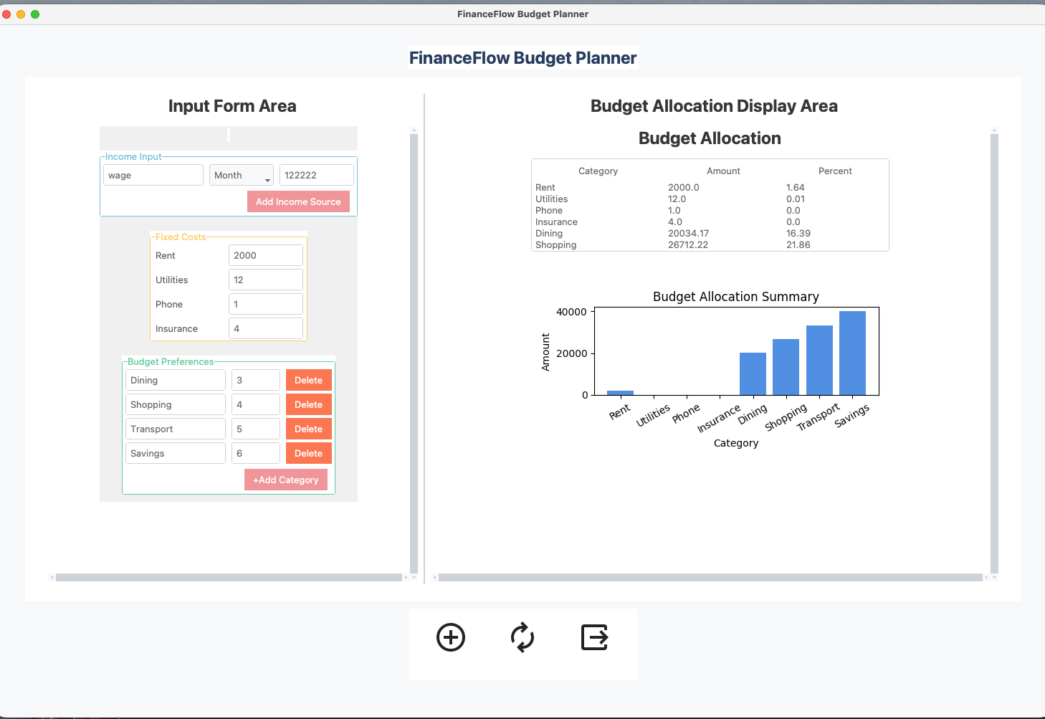The height and width of the screenshot is (719, 1045).
Task: Click the +Add Category button
Action: point(286,480)
